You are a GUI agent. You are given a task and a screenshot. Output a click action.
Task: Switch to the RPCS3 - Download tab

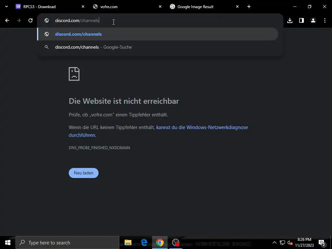click(x=50, y=6)
